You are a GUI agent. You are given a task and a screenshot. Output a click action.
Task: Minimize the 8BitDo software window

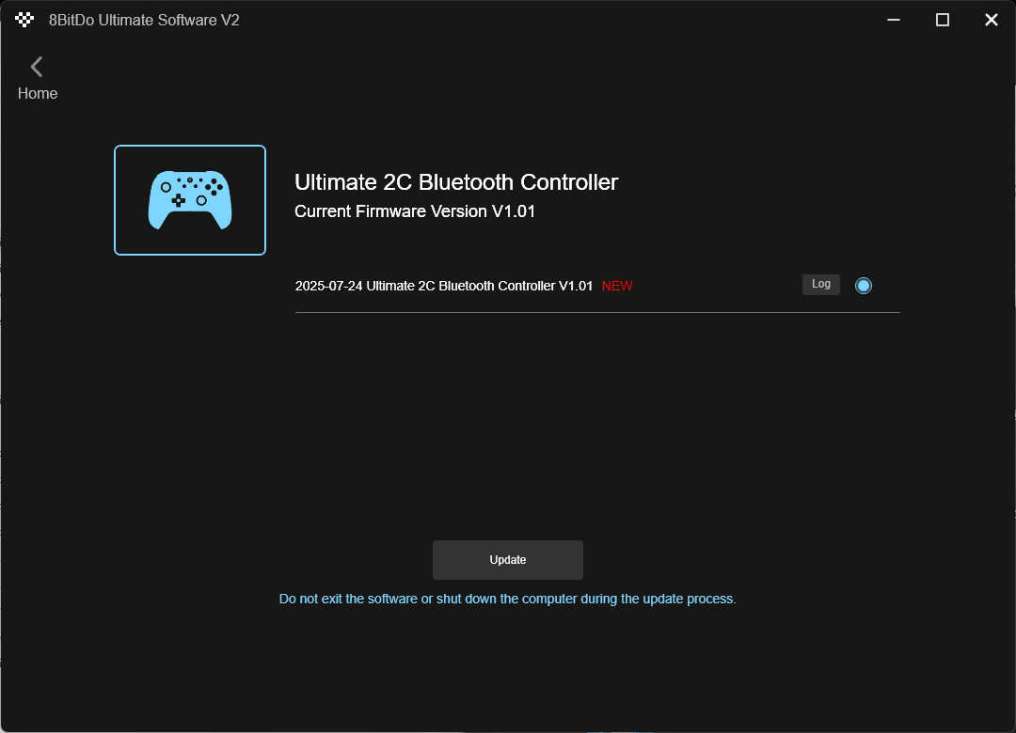click(894, 20)
